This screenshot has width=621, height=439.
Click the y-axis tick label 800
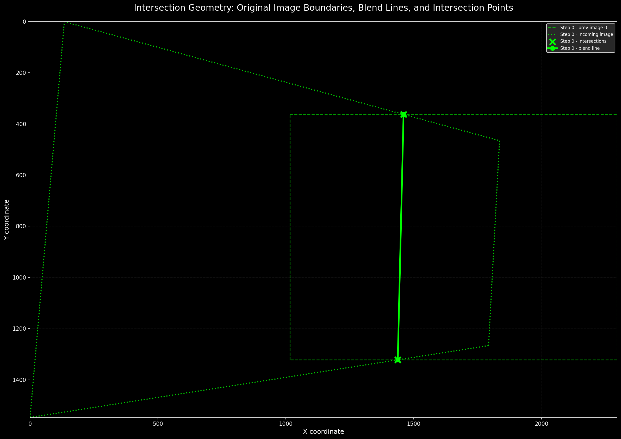tap(21, 226)
